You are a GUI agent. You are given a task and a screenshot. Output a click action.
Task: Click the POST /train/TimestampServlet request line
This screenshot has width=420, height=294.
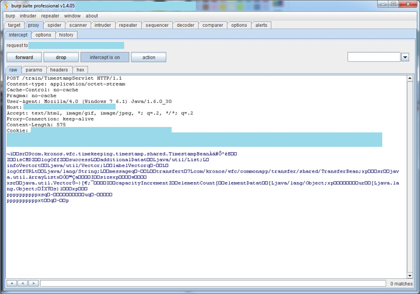[64, 78]
